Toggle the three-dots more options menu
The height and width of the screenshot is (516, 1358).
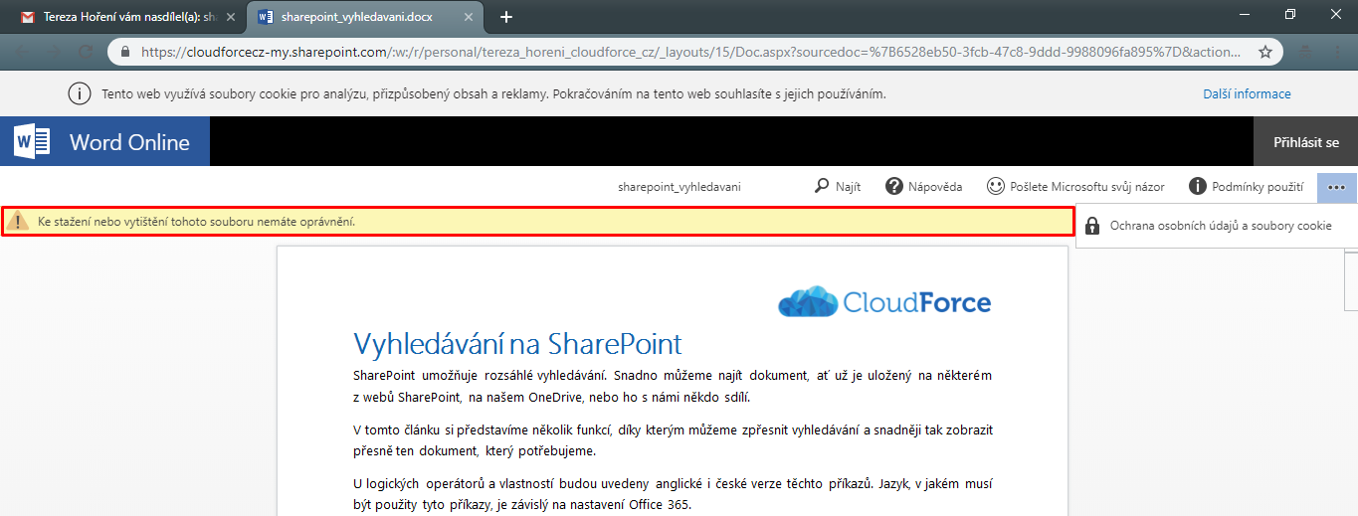tap(1336, 187)
